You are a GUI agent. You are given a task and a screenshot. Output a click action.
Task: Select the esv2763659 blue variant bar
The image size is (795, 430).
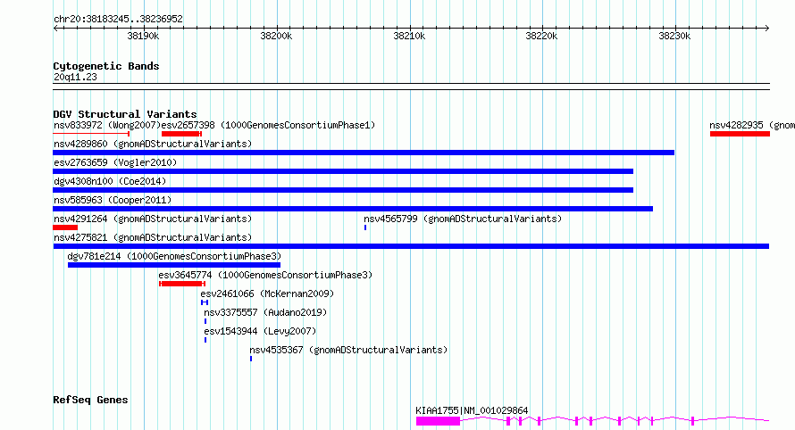[x=343, y=171]
